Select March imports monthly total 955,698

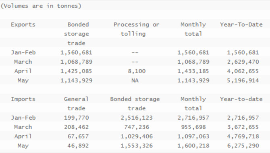(x=193, y=127)
